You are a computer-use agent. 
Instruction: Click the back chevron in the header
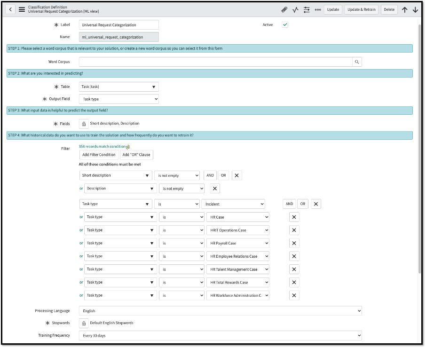click(x=10, y=9)
